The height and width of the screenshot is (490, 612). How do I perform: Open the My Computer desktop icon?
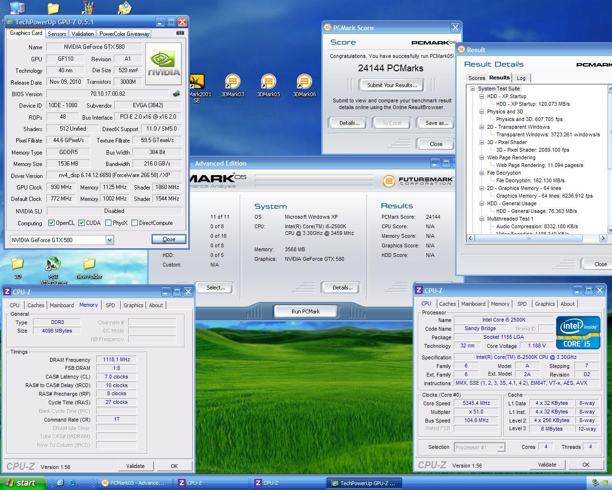pos(18,7)
